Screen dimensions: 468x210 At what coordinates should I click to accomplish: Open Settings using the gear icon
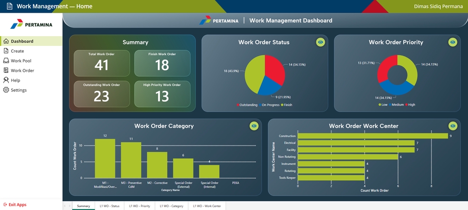pos(6,90)
